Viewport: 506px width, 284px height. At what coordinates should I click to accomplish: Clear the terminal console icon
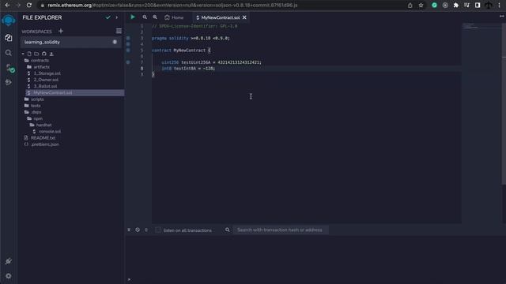pyautogui.click(x=138, y=230)
